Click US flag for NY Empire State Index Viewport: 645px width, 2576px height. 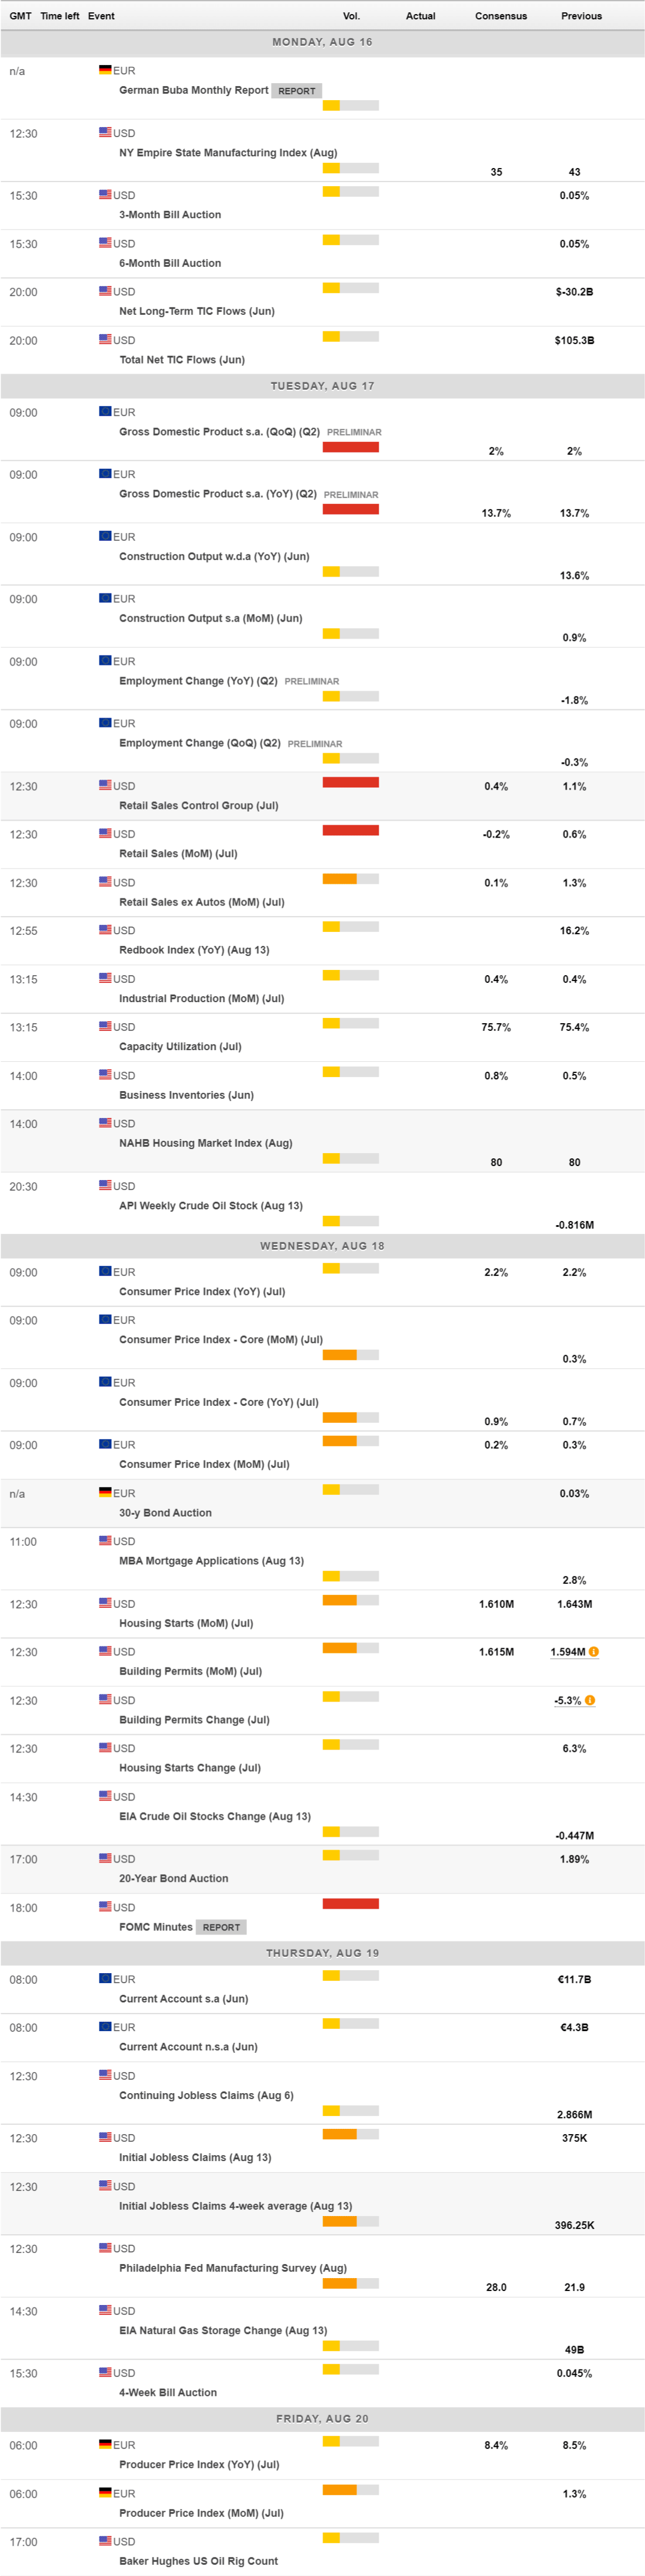click(x=105, y=132)
